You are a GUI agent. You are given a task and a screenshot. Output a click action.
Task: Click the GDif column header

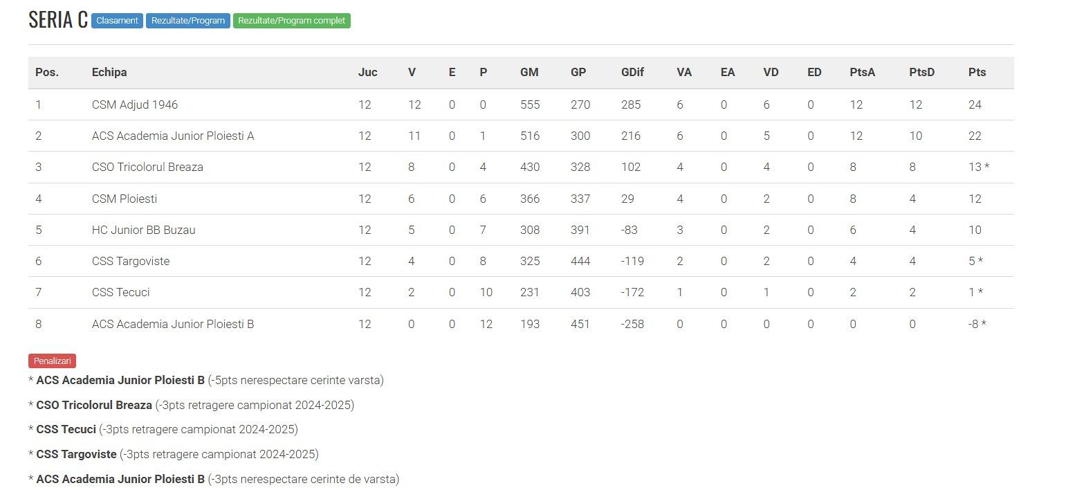click(x=632, y=72)
